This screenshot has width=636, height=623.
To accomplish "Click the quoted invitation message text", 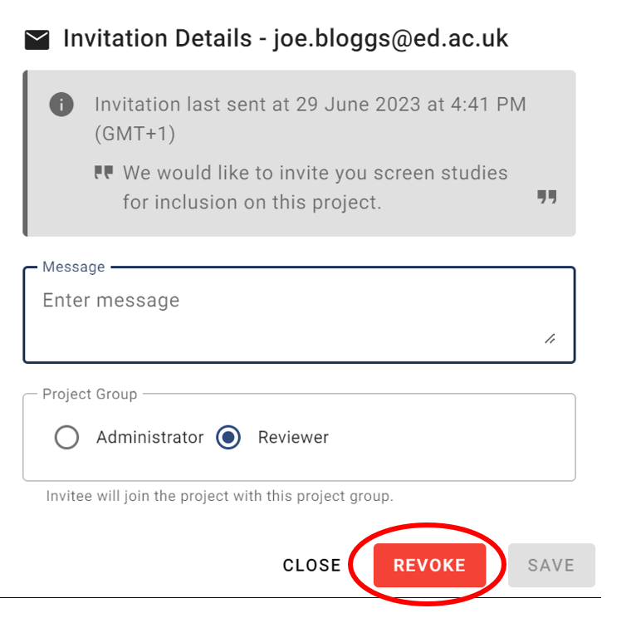I will (x=316, y=187).
